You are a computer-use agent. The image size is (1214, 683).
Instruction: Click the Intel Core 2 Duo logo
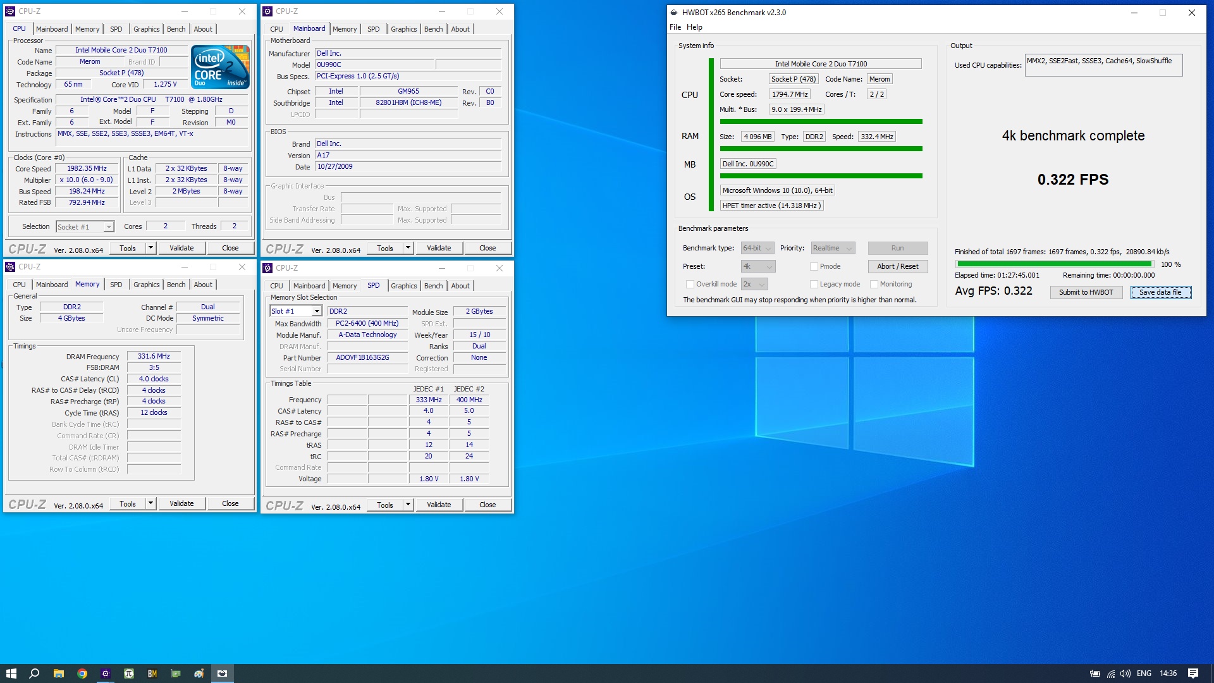[x=220, y=66]
